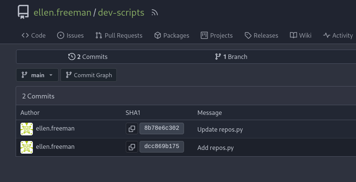Switch to the Issues tab
Viewport: 356px width, 182px height.
70,35
